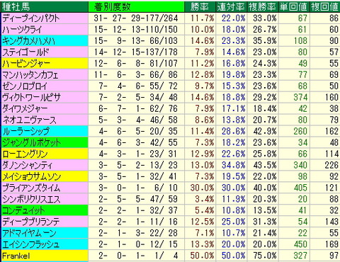Select the マンハッタンカフェ sire name
The image size is (340, 262).
click(x=30, y=75)
